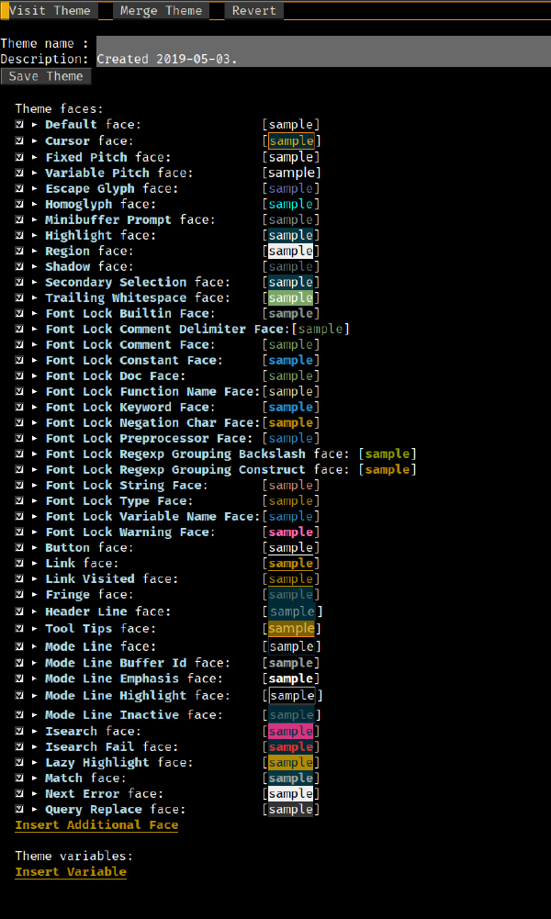
Task: Click the Tool Tips yellow sample
Action: (291, 628)
